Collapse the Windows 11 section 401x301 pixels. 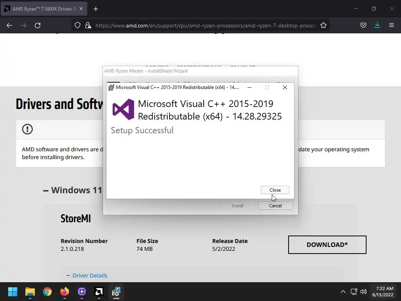(72, 190)
